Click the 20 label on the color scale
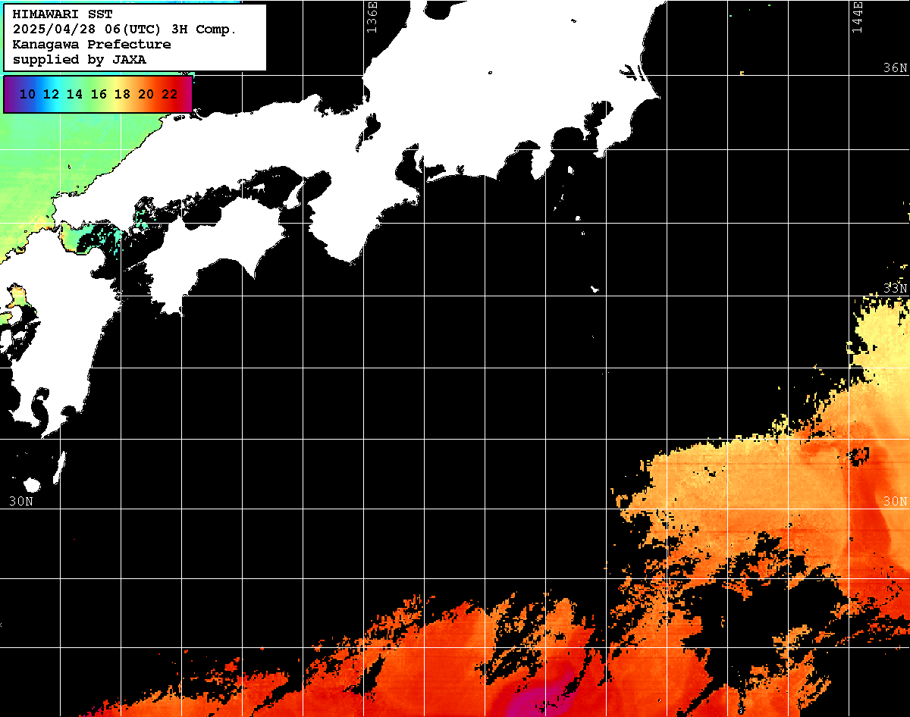 [146, 95]
